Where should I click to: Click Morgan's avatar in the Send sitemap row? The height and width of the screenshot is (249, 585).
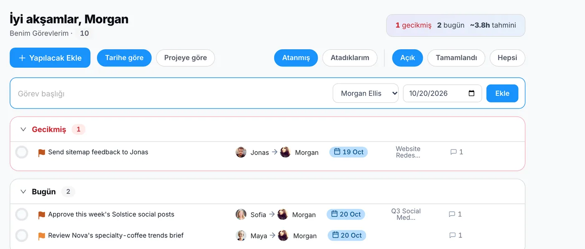[x=285, y=152]
